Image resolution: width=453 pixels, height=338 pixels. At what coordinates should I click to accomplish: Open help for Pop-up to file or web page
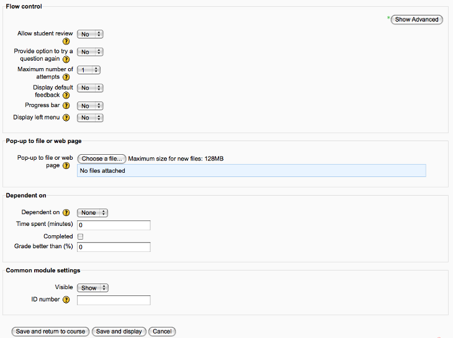pyautogui.click(x=66, y=166)
